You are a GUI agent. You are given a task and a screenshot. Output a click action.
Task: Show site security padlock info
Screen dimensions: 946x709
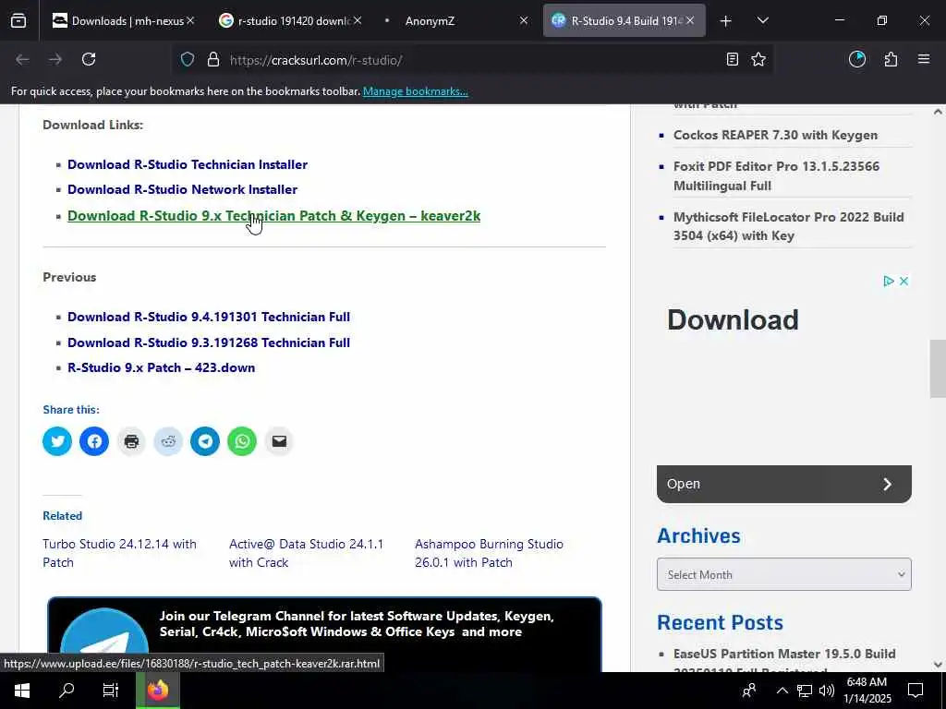coord(213,60)
